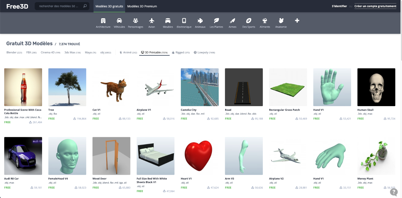Image resolution: width=402 pixels, height=198 pixels.
Task: Choose the Avion airplane icon
Action: (x=152, y=21)
